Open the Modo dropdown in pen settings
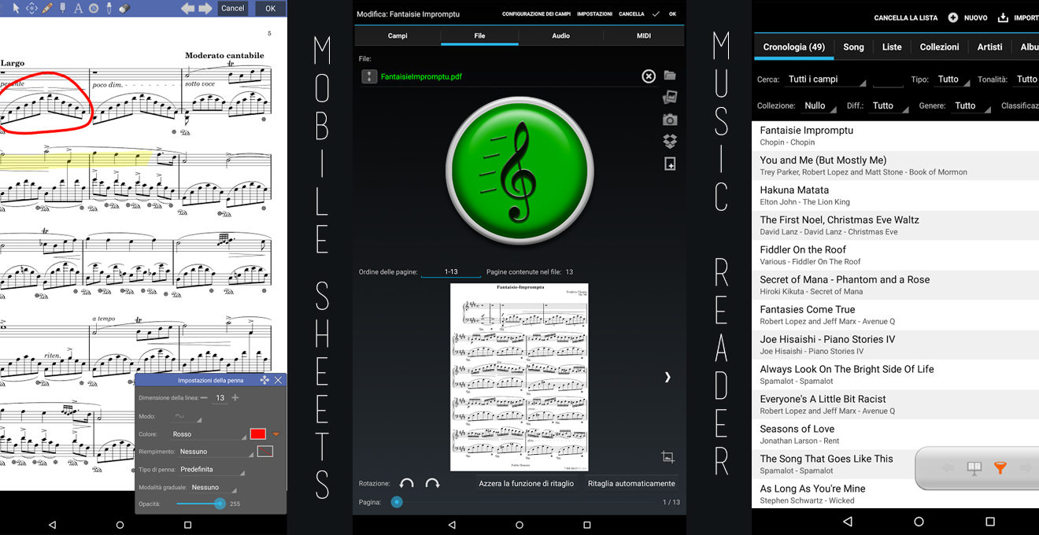Image resolution: width=1039 pixels, height=535 pixels. click(187, 416)
